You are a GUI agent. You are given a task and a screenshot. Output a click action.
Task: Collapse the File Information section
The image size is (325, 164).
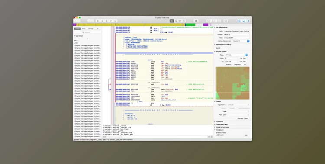pos(215,28)
